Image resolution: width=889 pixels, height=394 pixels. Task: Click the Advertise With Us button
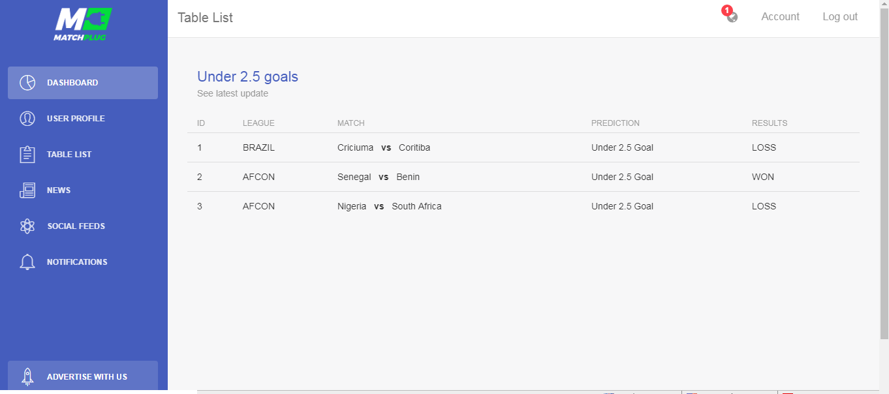click(x=83, y=377)
